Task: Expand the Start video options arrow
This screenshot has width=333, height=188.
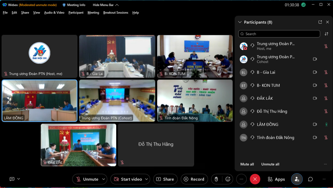Action: (146, 179)
